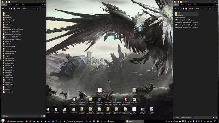Switch Venetica window to large icons view
Screen dimensions: 219x123
(x=44, y=116)
